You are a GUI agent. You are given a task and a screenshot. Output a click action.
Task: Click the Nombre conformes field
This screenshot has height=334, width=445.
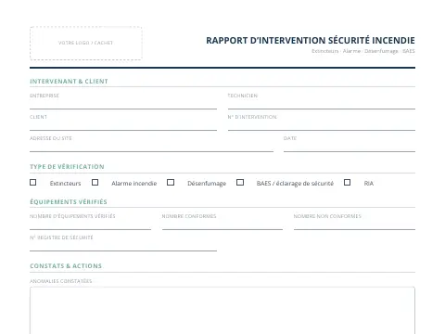coord(222,225)
